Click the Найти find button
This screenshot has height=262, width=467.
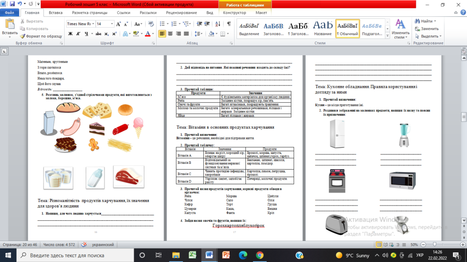pyautogui.click(x=425, y=21)
